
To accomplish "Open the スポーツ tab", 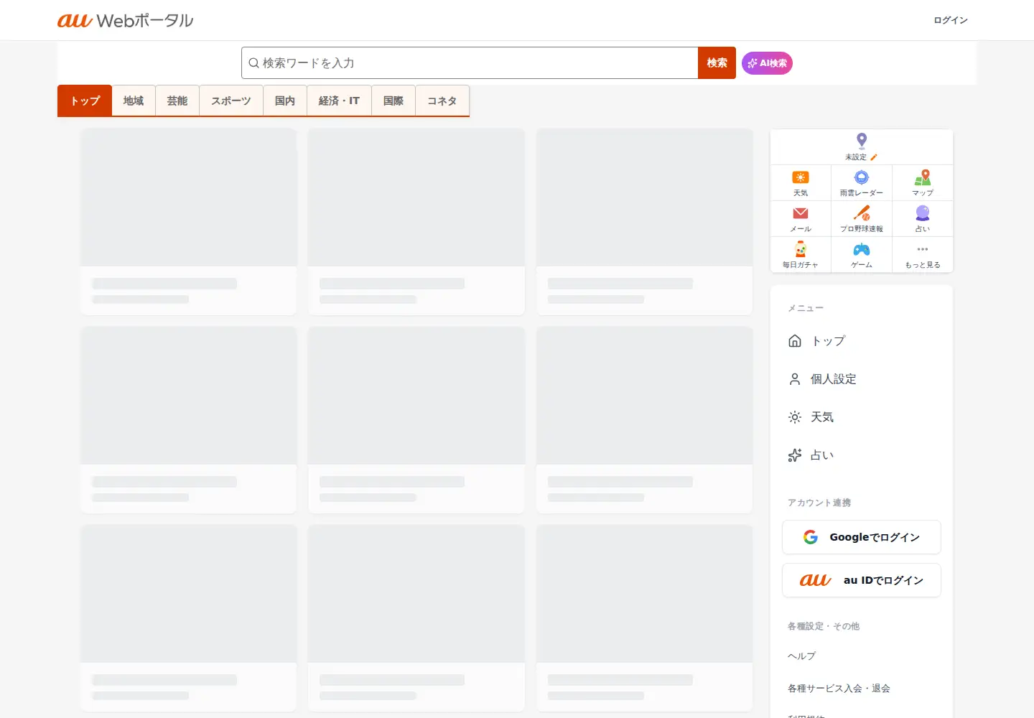I will [231, 101].
